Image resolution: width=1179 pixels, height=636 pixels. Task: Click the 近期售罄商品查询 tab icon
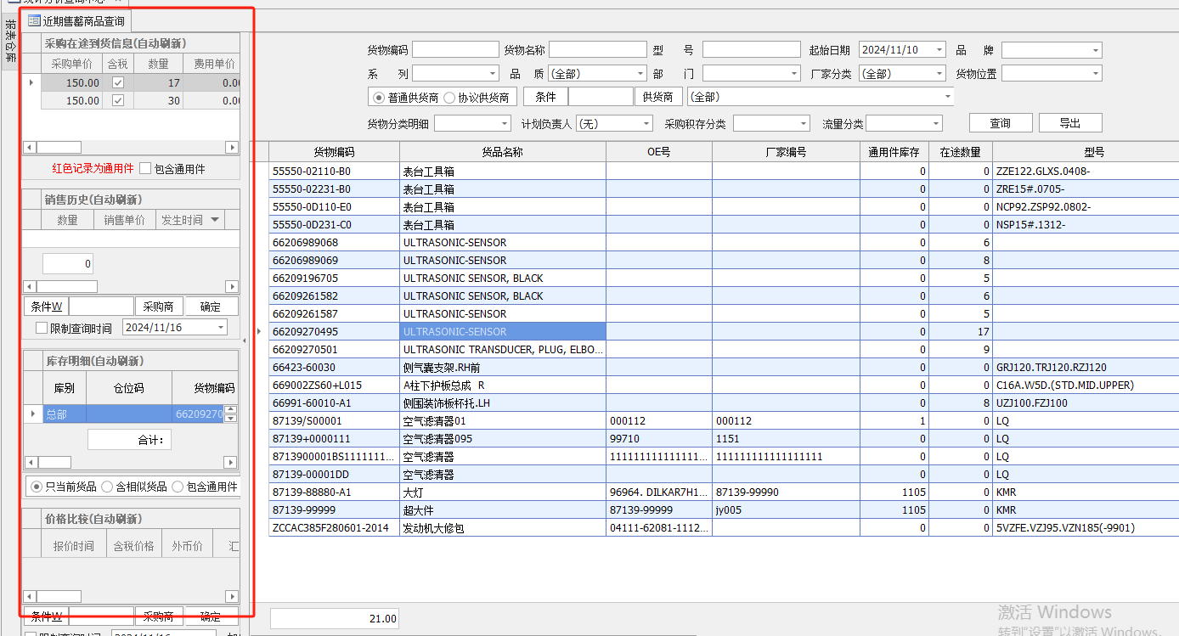point(35,20)
